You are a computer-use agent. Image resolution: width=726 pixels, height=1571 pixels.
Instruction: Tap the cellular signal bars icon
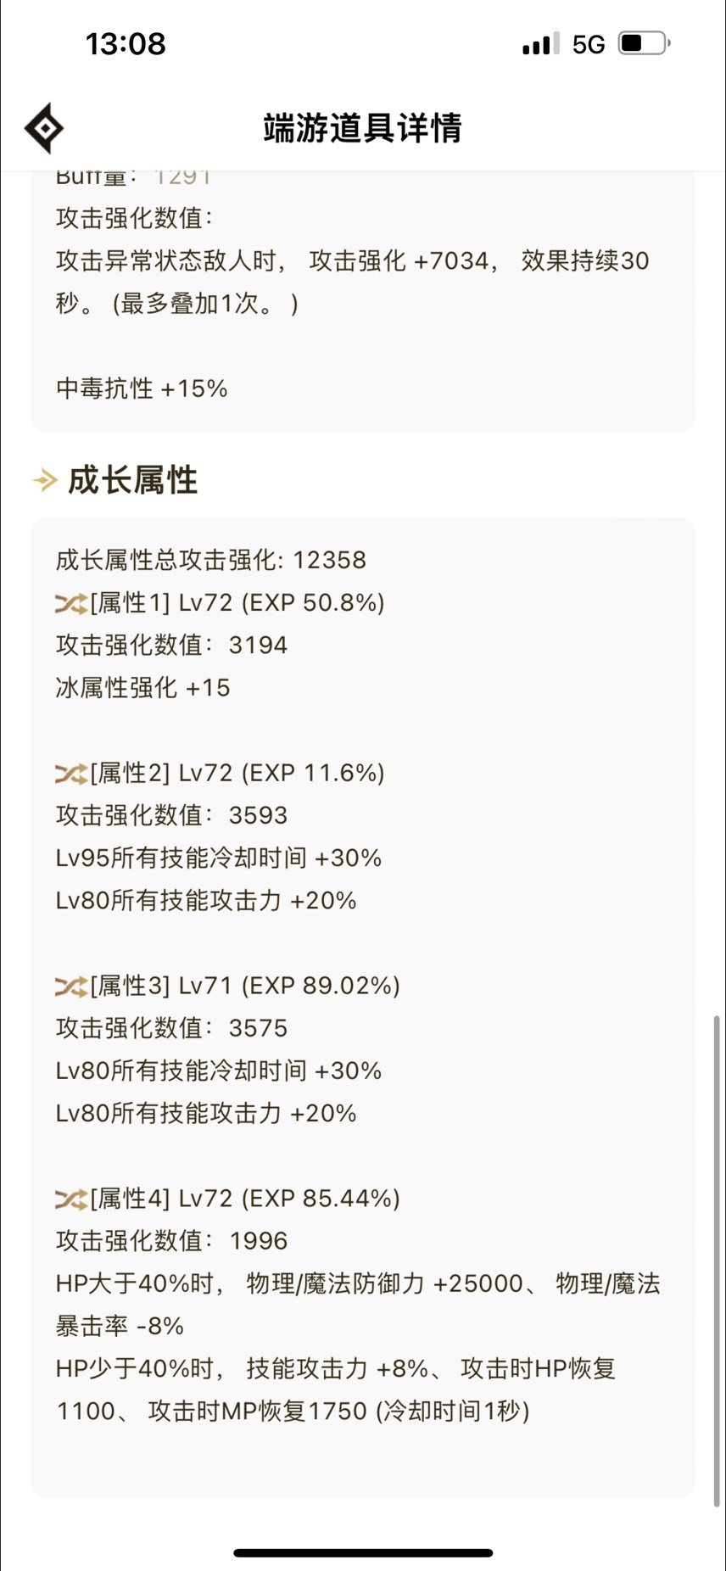click(x=541, y=44)
